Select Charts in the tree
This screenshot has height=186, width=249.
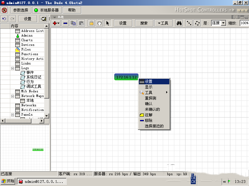click(x=27, y=40)
